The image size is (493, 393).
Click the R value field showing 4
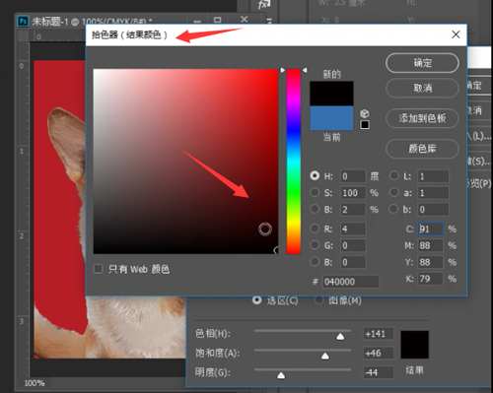353,229
